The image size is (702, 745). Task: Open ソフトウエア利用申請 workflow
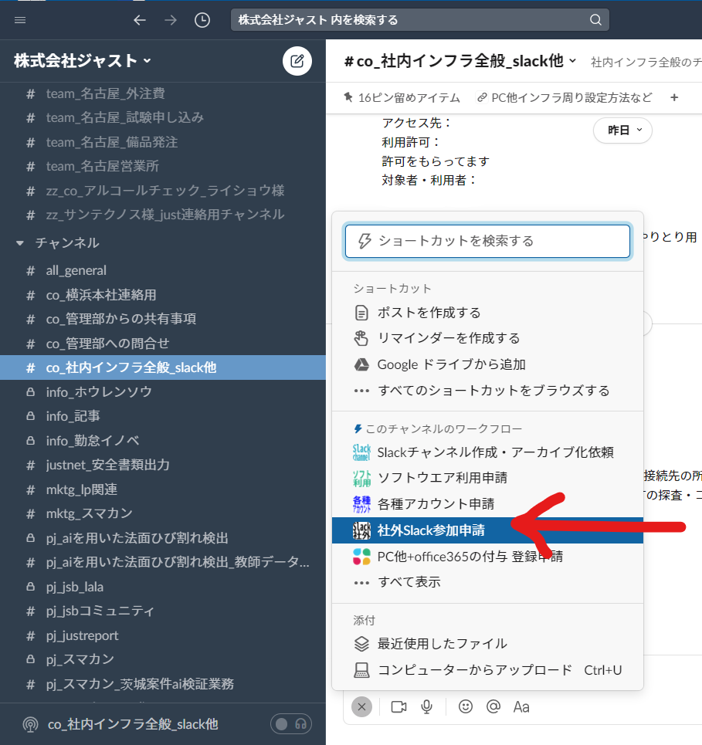click(487, 478)
